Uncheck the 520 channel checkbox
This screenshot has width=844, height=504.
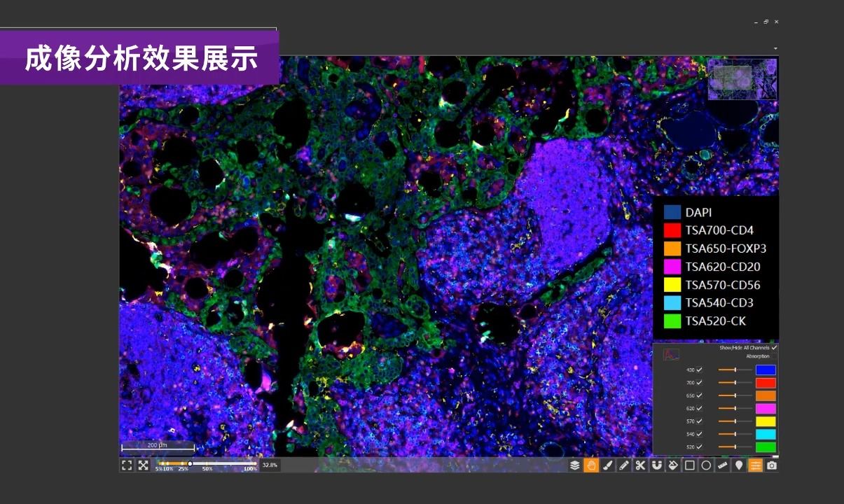pyautogui.click(x=699, y=447)
